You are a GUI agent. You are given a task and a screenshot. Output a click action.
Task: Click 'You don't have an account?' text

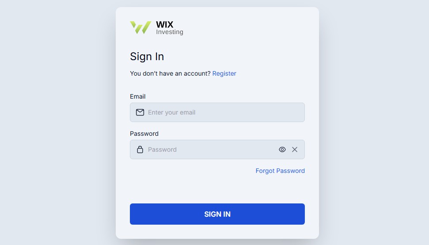pyautogui.click(x=170, y=73)
